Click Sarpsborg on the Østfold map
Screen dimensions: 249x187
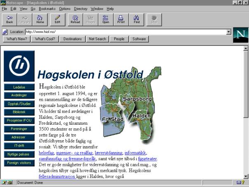137,99
